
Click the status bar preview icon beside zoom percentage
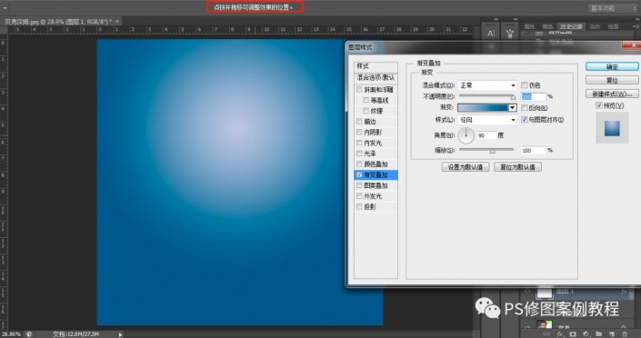28,334
